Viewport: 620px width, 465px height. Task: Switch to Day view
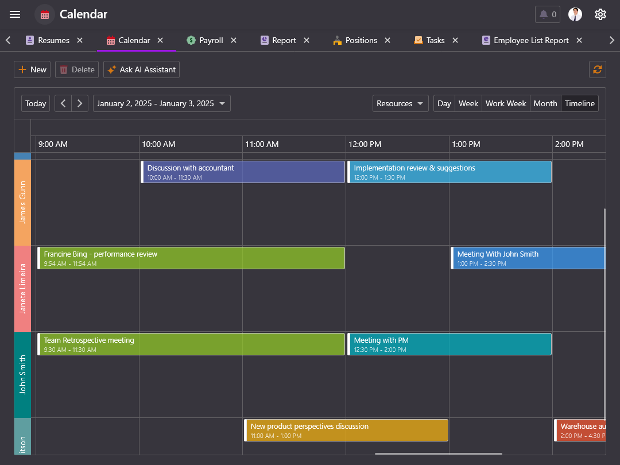(x=444, y=103)
